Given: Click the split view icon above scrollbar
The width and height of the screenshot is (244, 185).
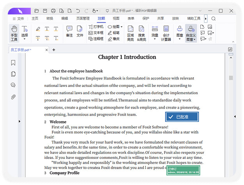Looking at the screenshot, I should pyautogui.click(x=231, y=54).
